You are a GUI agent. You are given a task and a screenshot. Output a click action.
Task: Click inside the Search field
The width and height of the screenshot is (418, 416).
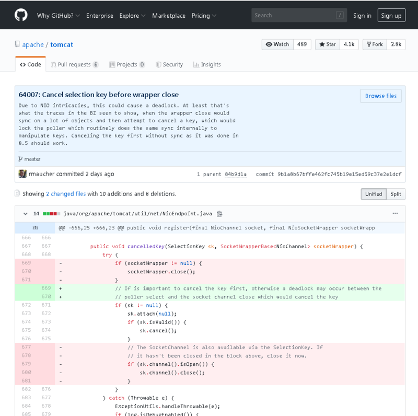(x=298, y=15)
